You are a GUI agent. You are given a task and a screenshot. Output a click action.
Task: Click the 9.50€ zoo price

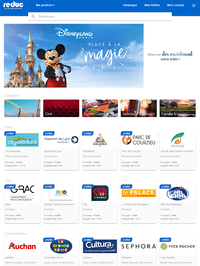point(176,166)
